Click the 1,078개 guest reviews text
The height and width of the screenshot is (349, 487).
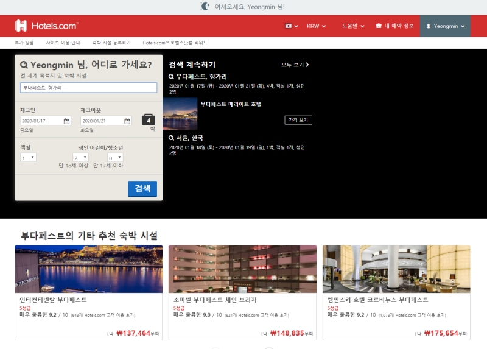[412, 315]
